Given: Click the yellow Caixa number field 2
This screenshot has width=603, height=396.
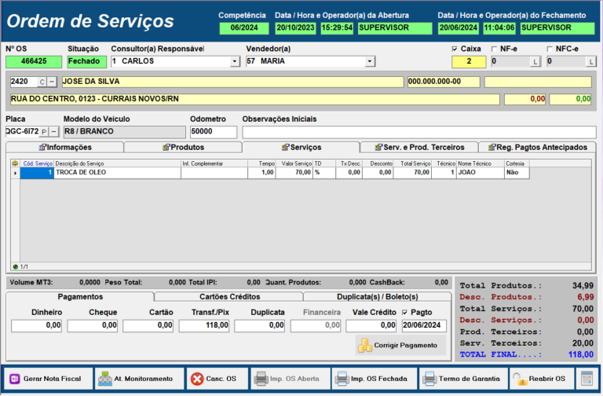Looking at the screenshot, I should pos(469,61).
